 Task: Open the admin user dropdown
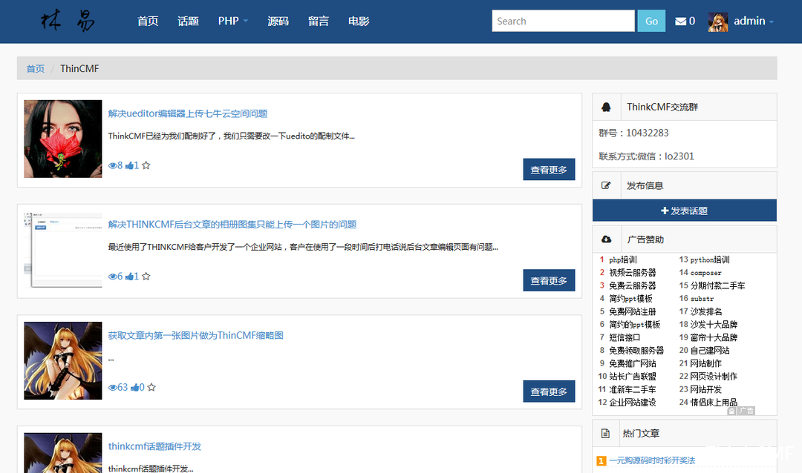point(754,21)
